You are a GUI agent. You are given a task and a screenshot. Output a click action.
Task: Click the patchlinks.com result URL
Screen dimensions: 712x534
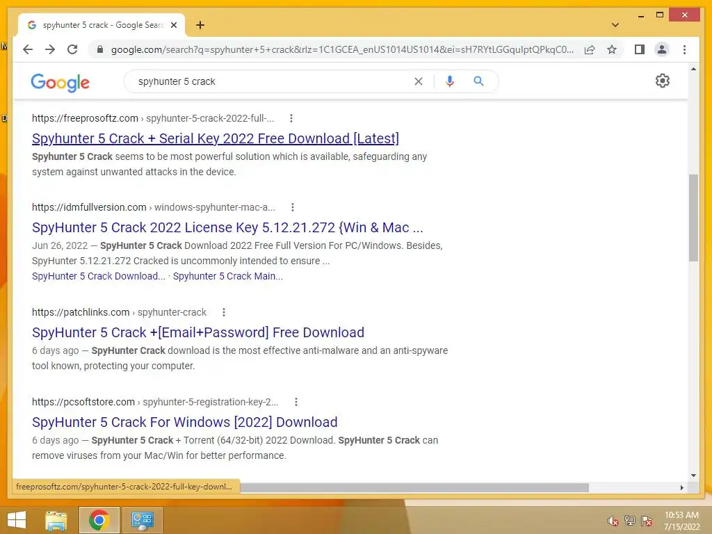coord(119,312)
